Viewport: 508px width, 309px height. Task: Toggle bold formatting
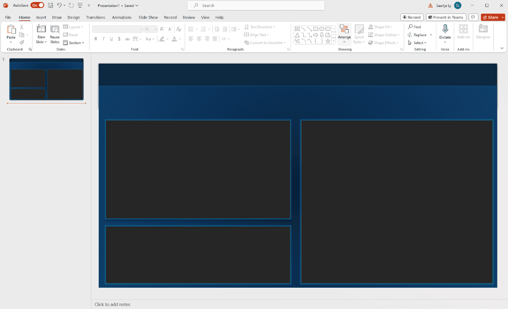[95, 39]
